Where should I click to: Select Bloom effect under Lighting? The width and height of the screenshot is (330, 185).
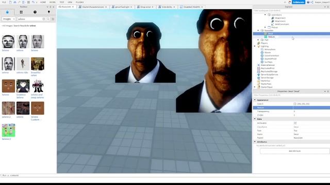tap(268, 52)
